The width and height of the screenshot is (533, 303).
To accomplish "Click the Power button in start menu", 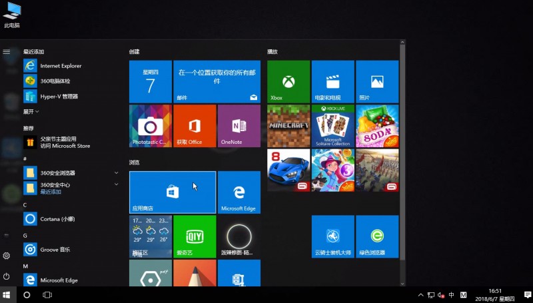I will click(x=7, y=276).
